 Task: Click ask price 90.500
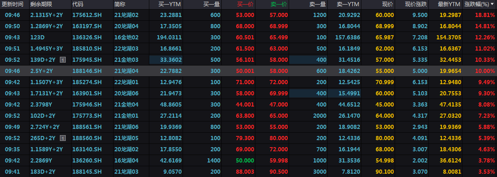279,172
